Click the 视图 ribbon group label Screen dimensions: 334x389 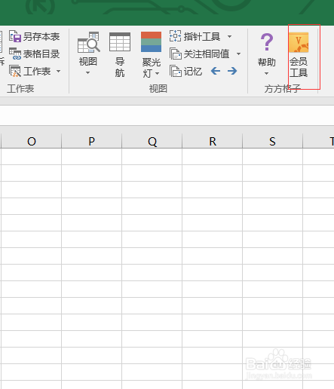(158, 88)
